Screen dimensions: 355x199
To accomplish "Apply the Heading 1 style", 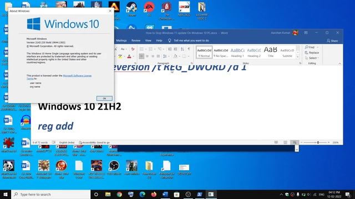I will click(237, 52).
